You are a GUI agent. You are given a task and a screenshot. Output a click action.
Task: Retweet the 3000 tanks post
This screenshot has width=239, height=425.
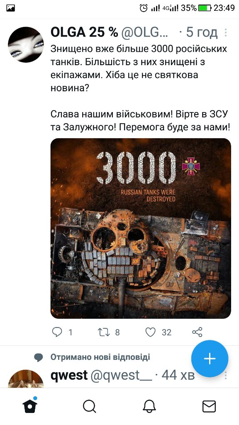(x=103, y=332)
